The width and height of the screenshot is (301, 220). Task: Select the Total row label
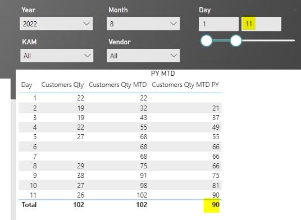(29, 205)
